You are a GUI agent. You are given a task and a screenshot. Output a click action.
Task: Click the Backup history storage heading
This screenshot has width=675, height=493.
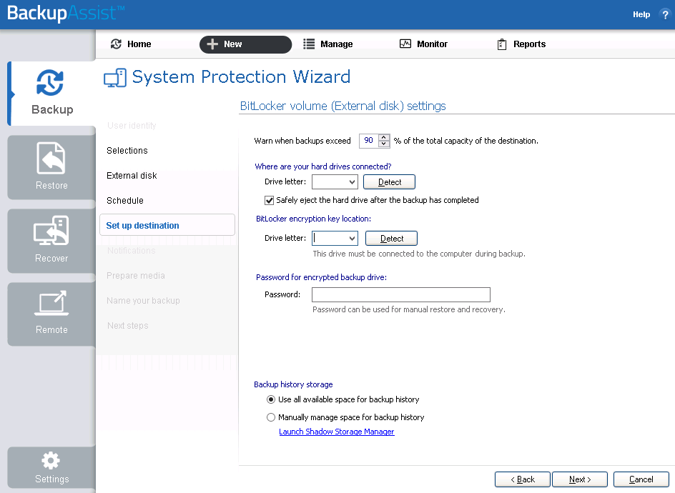point(293,384)
